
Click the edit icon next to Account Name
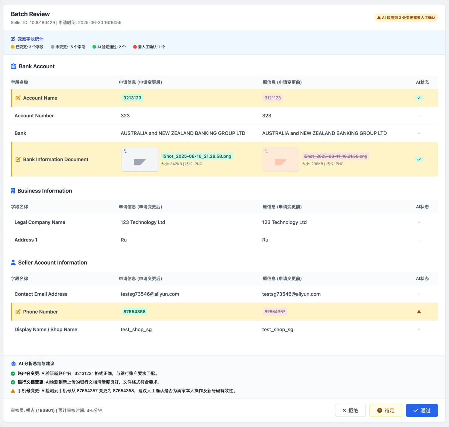pos(18,98)
